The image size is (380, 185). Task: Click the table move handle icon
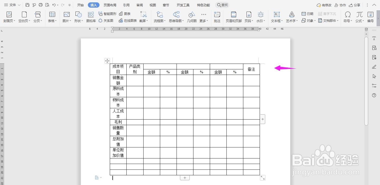pyautogui.click(x=107, y=61)
